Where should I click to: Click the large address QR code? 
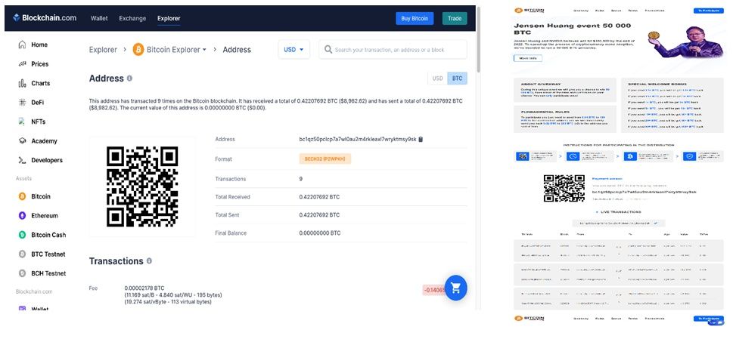click(x=142, y=186)
